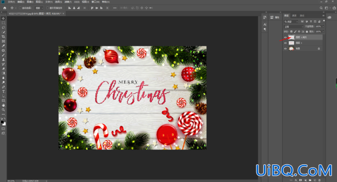Filter layers by pixel layers icon
Screen dimensions: 337x182
(302, 21)
